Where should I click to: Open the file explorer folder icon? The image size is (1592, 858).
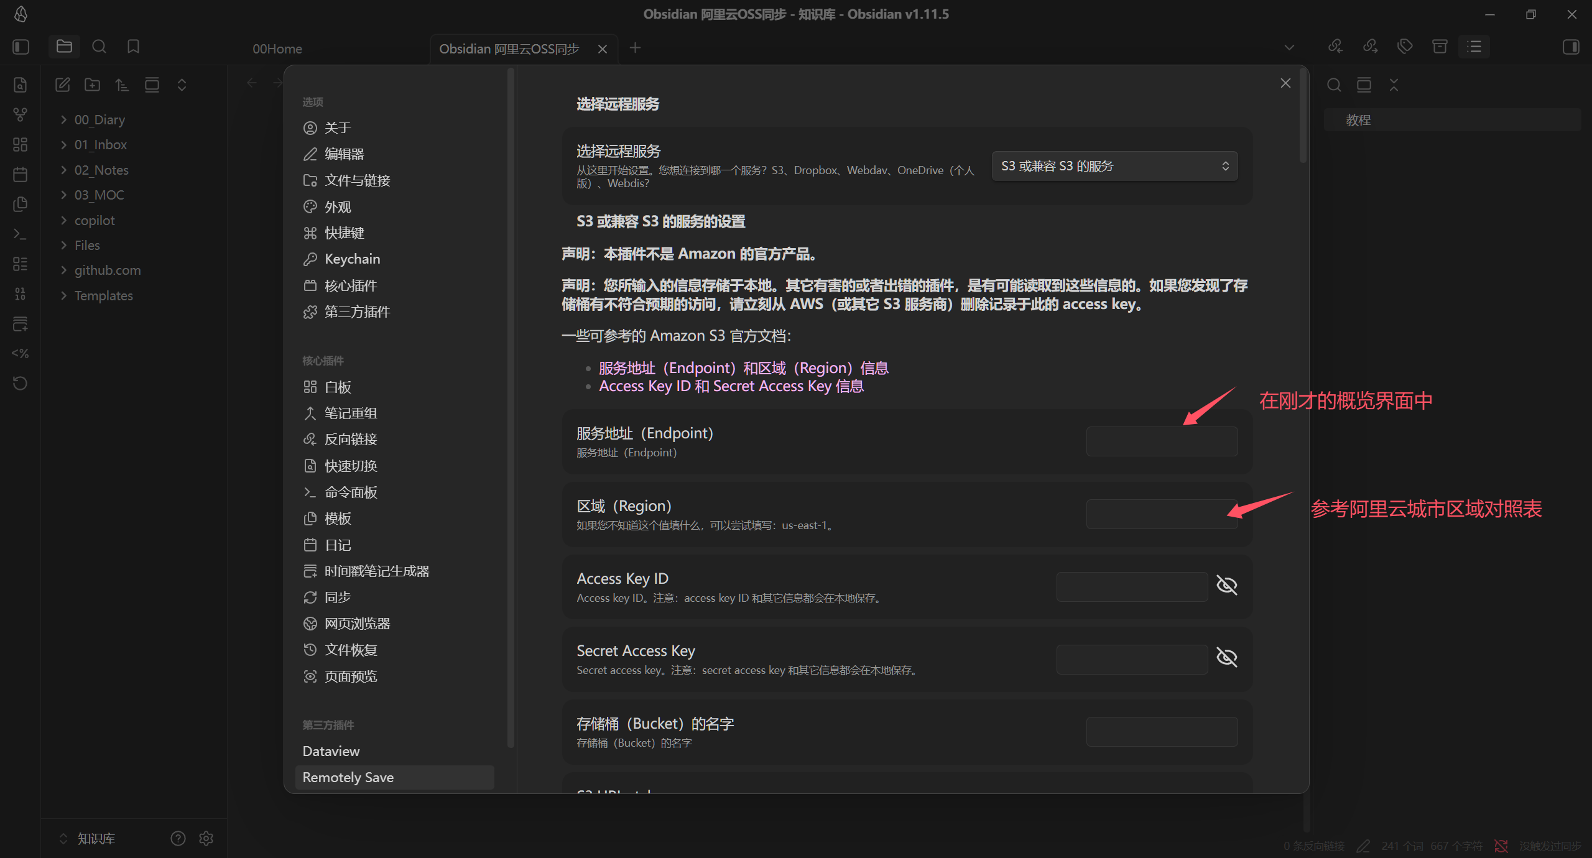[64, 47]
